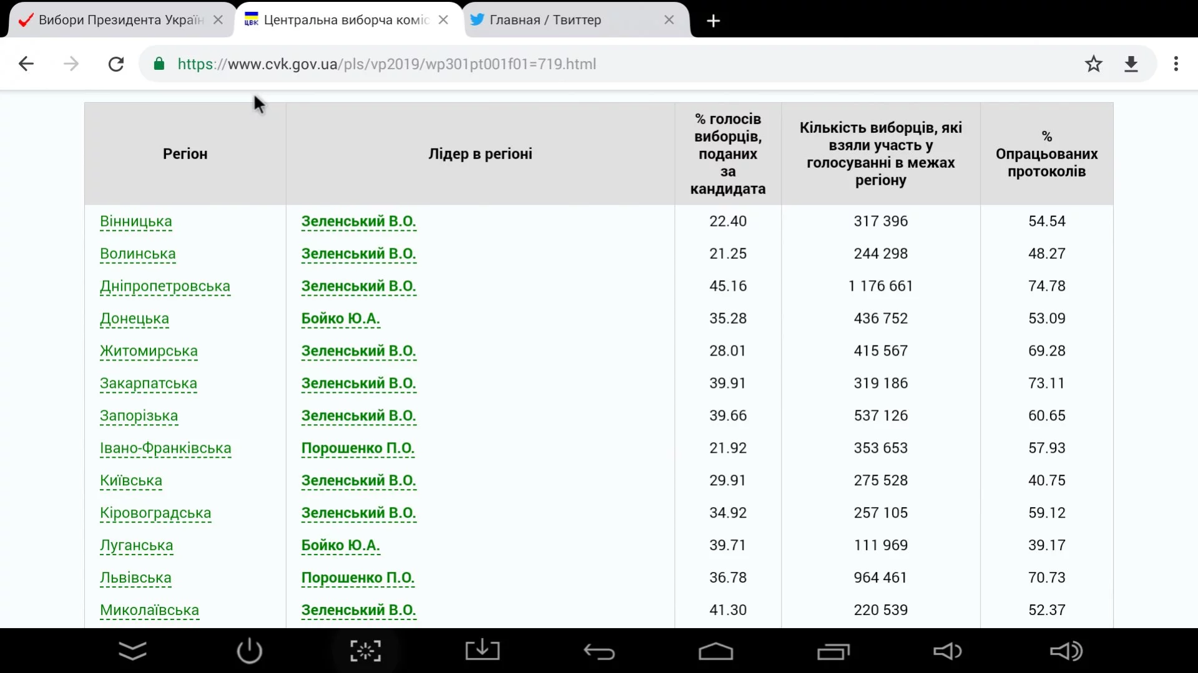This screenshot has width=1198, height=673.
Task: Tap the Android back navigation button
Action: (599, 652)
